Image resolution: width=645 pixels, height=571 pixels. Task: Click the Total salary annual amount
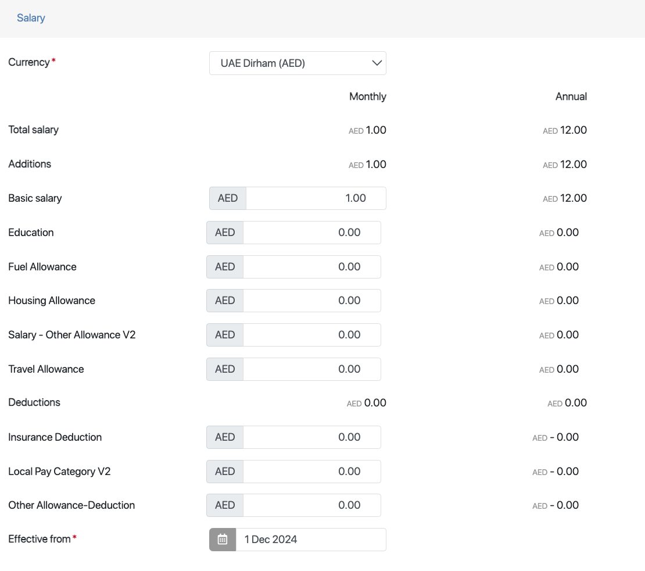click(x=572, y=130)
